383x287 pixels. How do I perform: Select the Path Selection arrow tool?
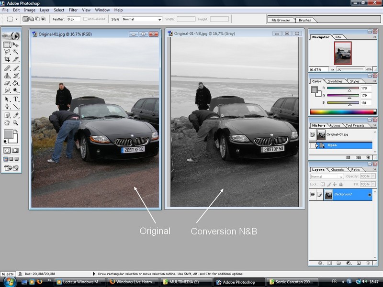(7, 99)
